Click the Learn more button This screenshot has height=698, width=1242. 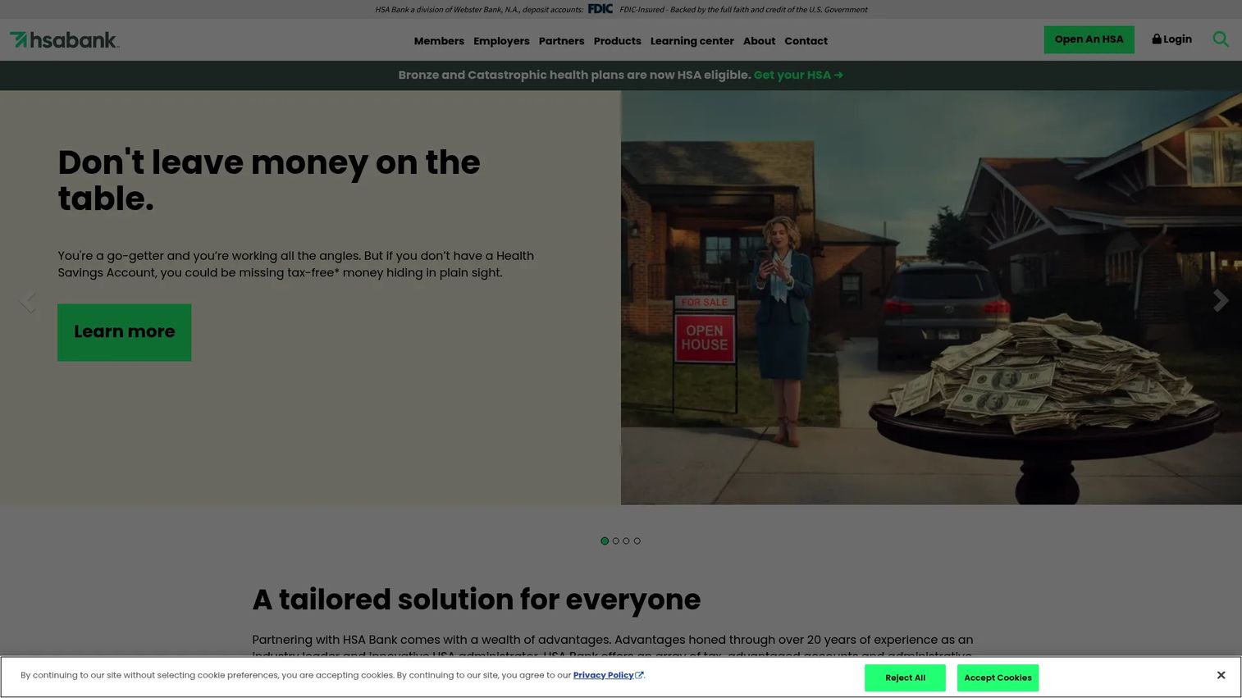tap(124, 332)
